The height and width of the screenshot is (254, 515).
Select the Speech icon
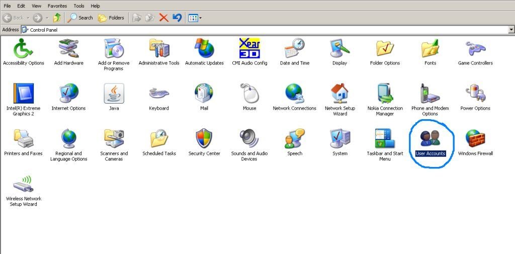click(x=295, y=138)
